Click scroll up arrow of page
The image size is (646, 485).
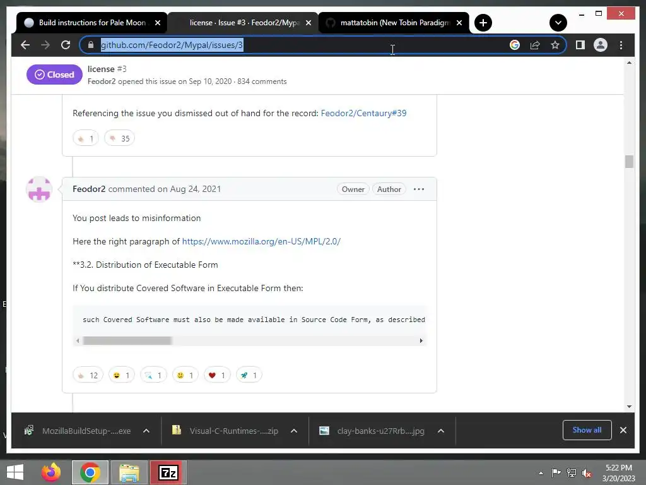pos(629,63)
